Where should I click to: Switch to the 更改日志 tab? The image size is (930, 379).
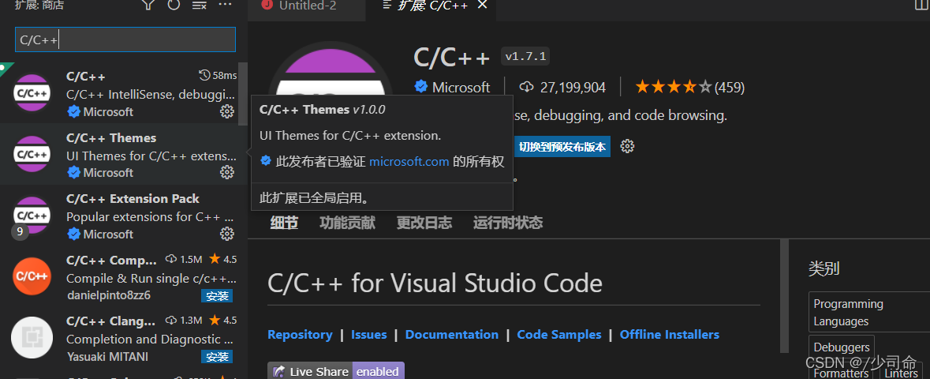click(424, 223)
